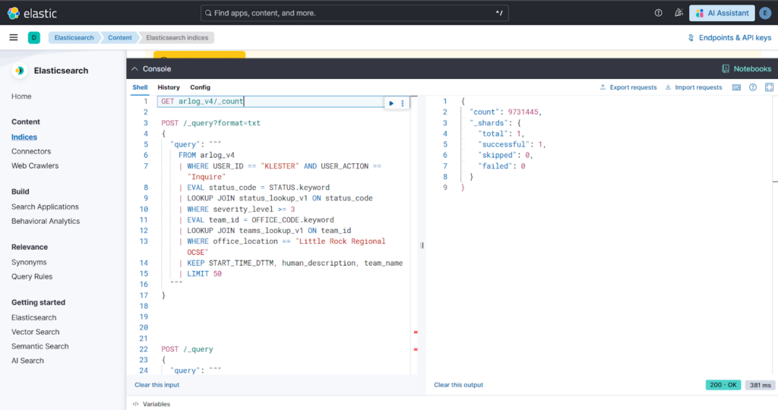778x410 pixels.
Task: Collapse the Console panel
Action: [x=135, y=68]
